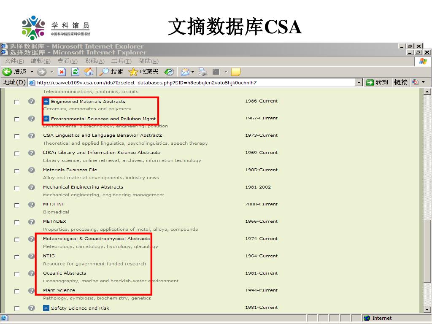Click the scrollbar down arrow
This screenshot has width=432, height=324.
[x=427, y=309]
